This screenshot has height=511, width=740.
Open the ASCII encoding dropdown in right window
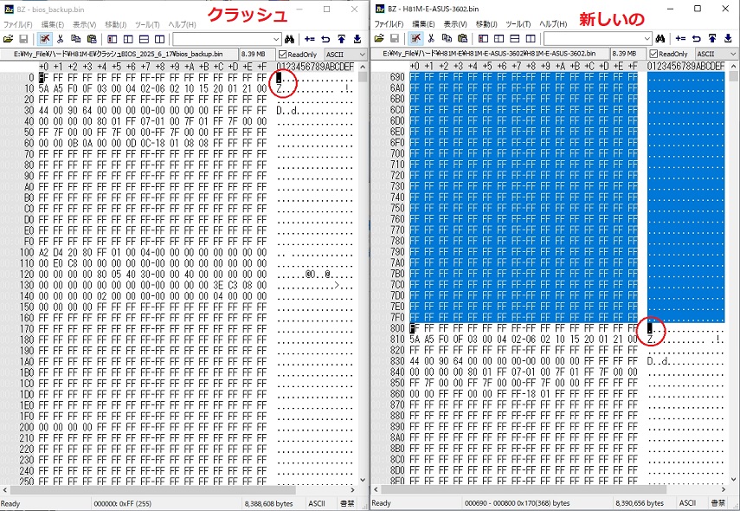[x=714, y=54]
